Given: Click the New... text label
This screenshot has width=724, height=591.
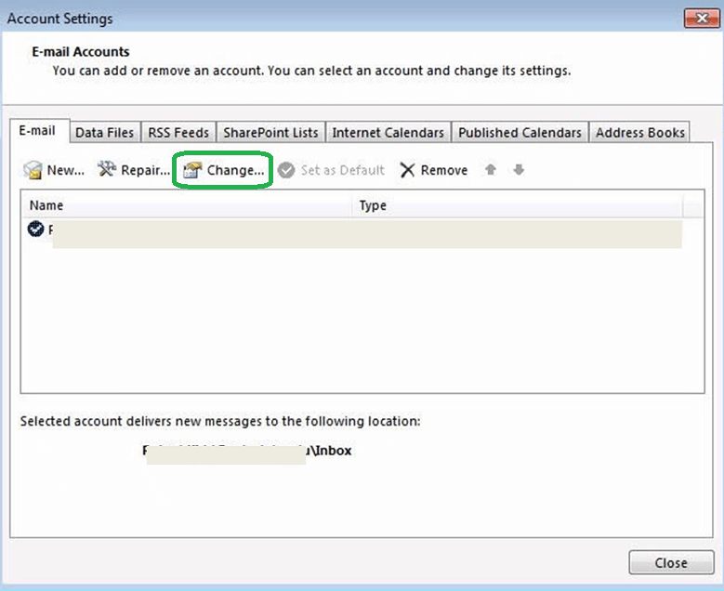Looking at the screenshot, I should (x=66, y=170).
